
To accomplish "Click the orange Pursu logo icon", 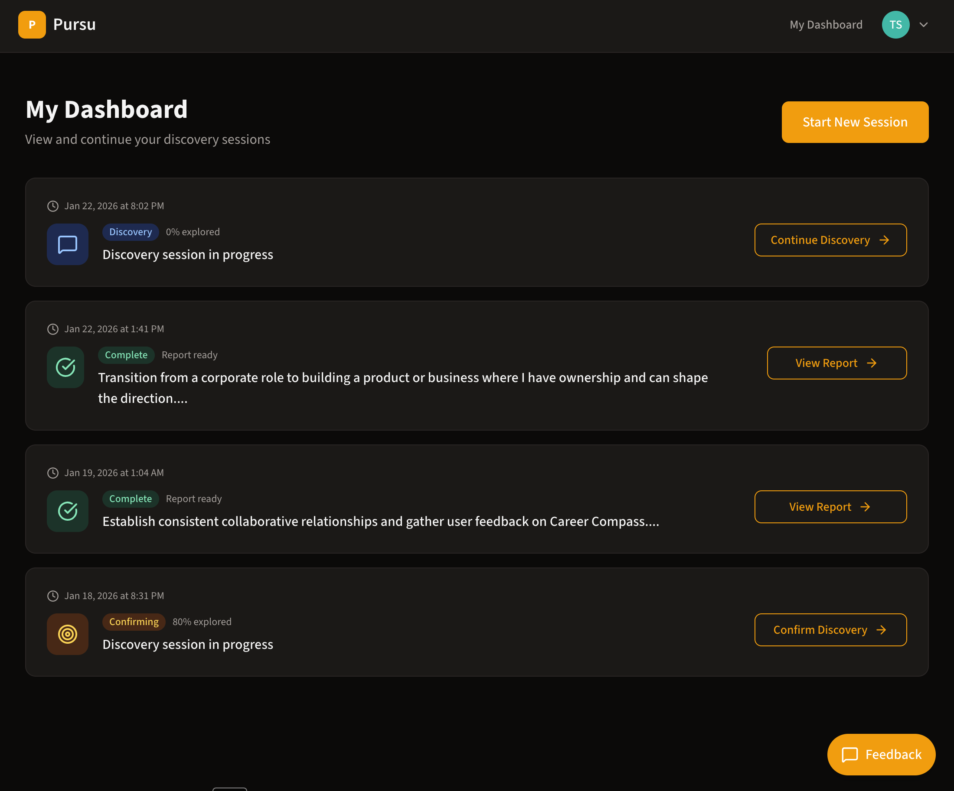I will coord(32,25).
